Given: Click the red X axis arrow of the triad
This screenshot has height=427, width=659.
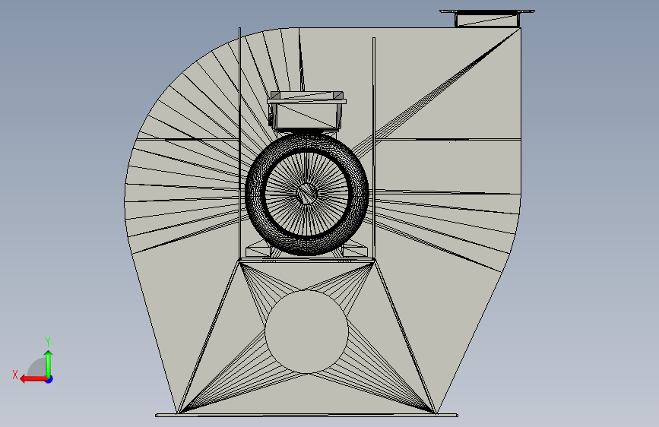Looking at the screenshot, I should point(33,379).
